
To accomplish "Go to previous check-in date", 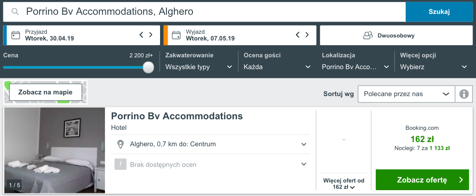I will (142, 35).
